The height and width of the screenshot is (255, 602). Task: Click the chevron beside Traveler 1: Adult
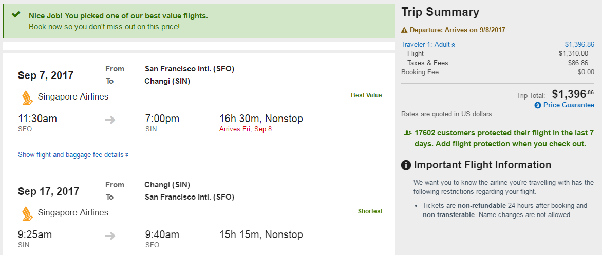click(453, 45)
